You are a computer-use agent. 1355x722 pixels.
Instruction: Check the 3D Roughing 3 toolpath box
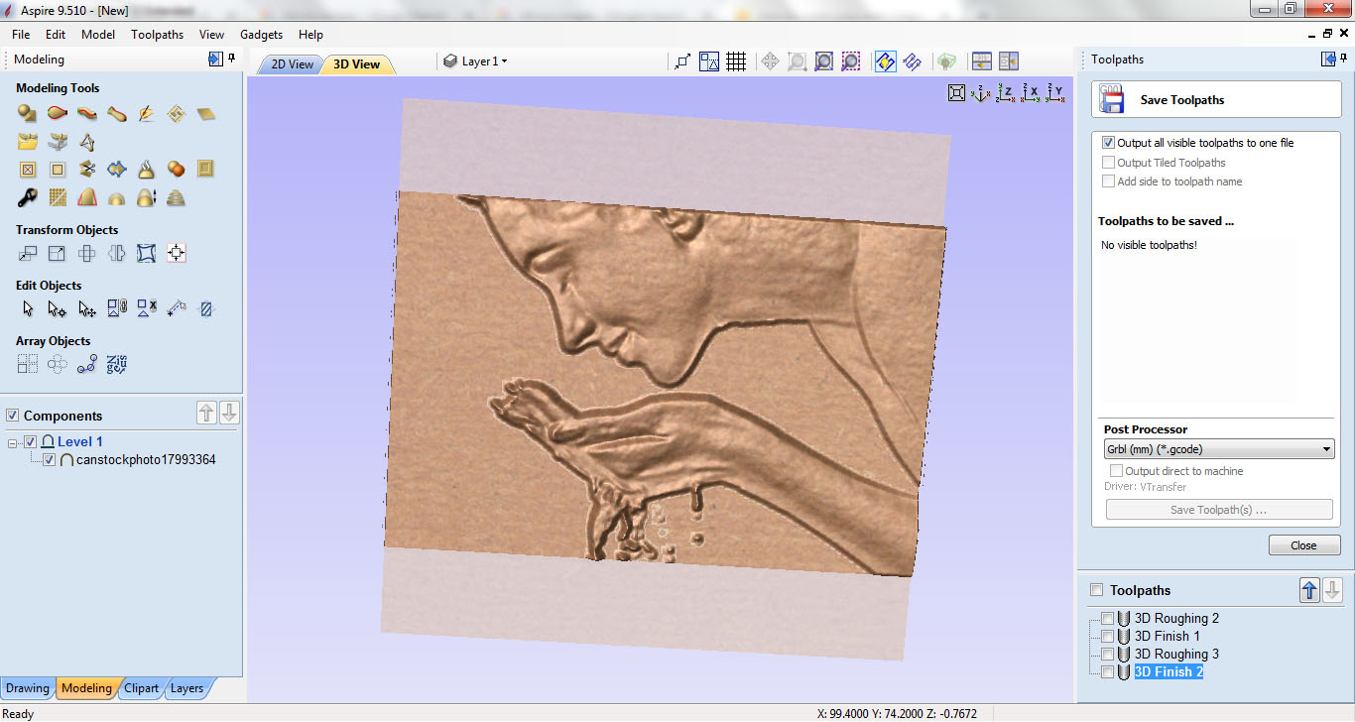(x=1108, y=654)
